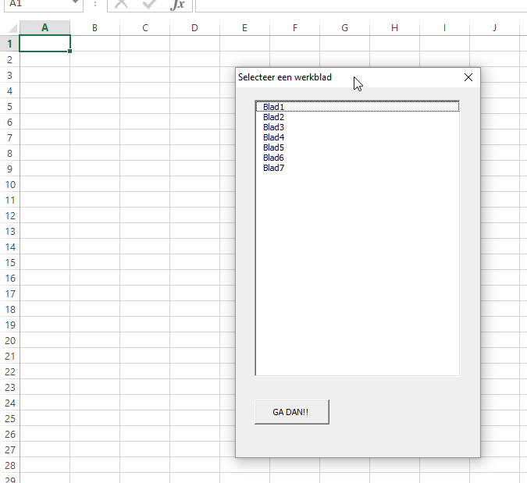Select column J header
This screenshot has height=483, width=527.
click(x=494, y=28)
